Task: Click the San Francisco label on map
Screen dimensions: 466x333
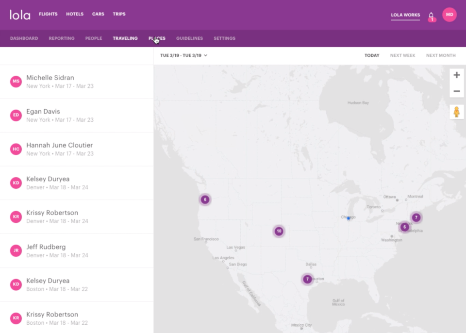Action: (x=206, y=239)
